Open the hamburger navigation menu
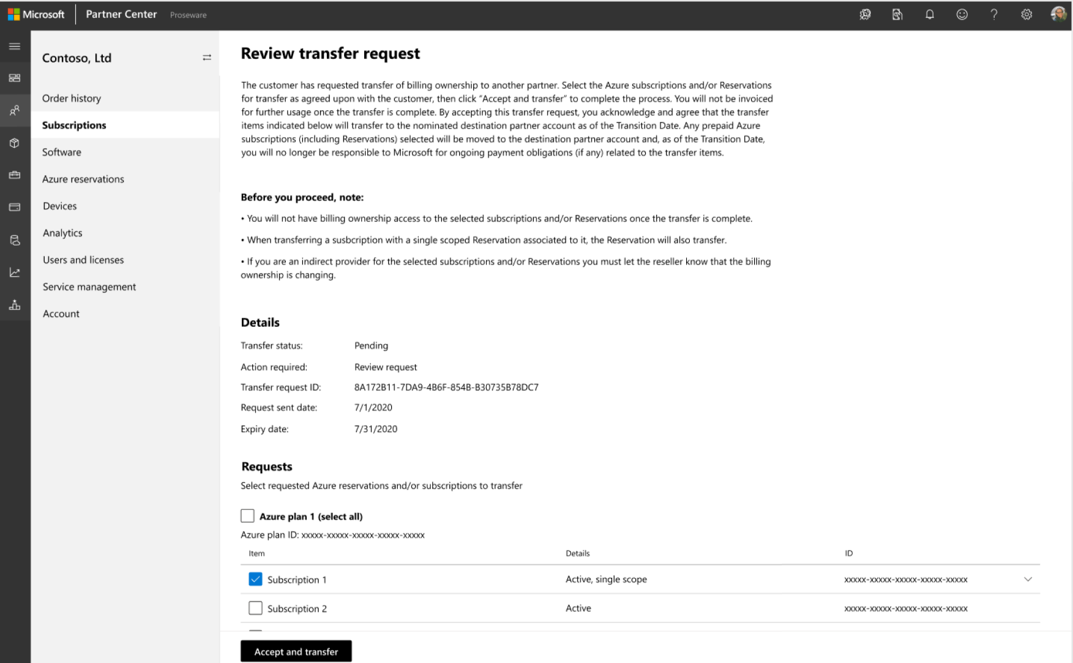Screen dimensions: 1073x663 click(x=15, y=47)
